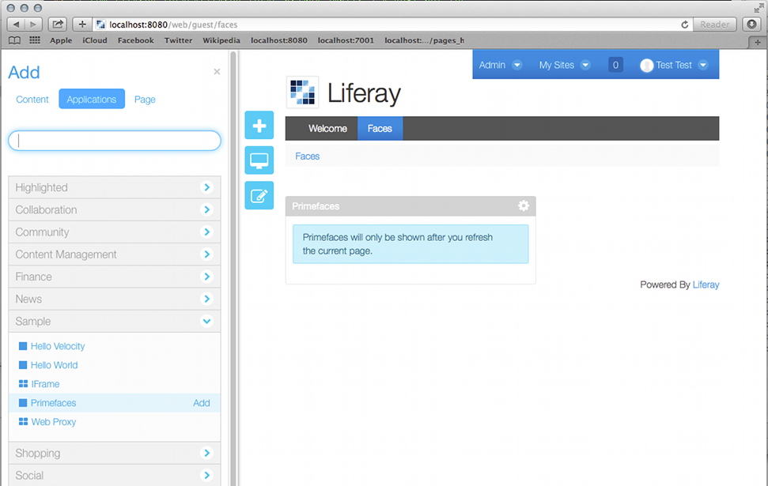Click the Faces breadcrumb link
Screen dimensions: 768x486
(308, 156)
